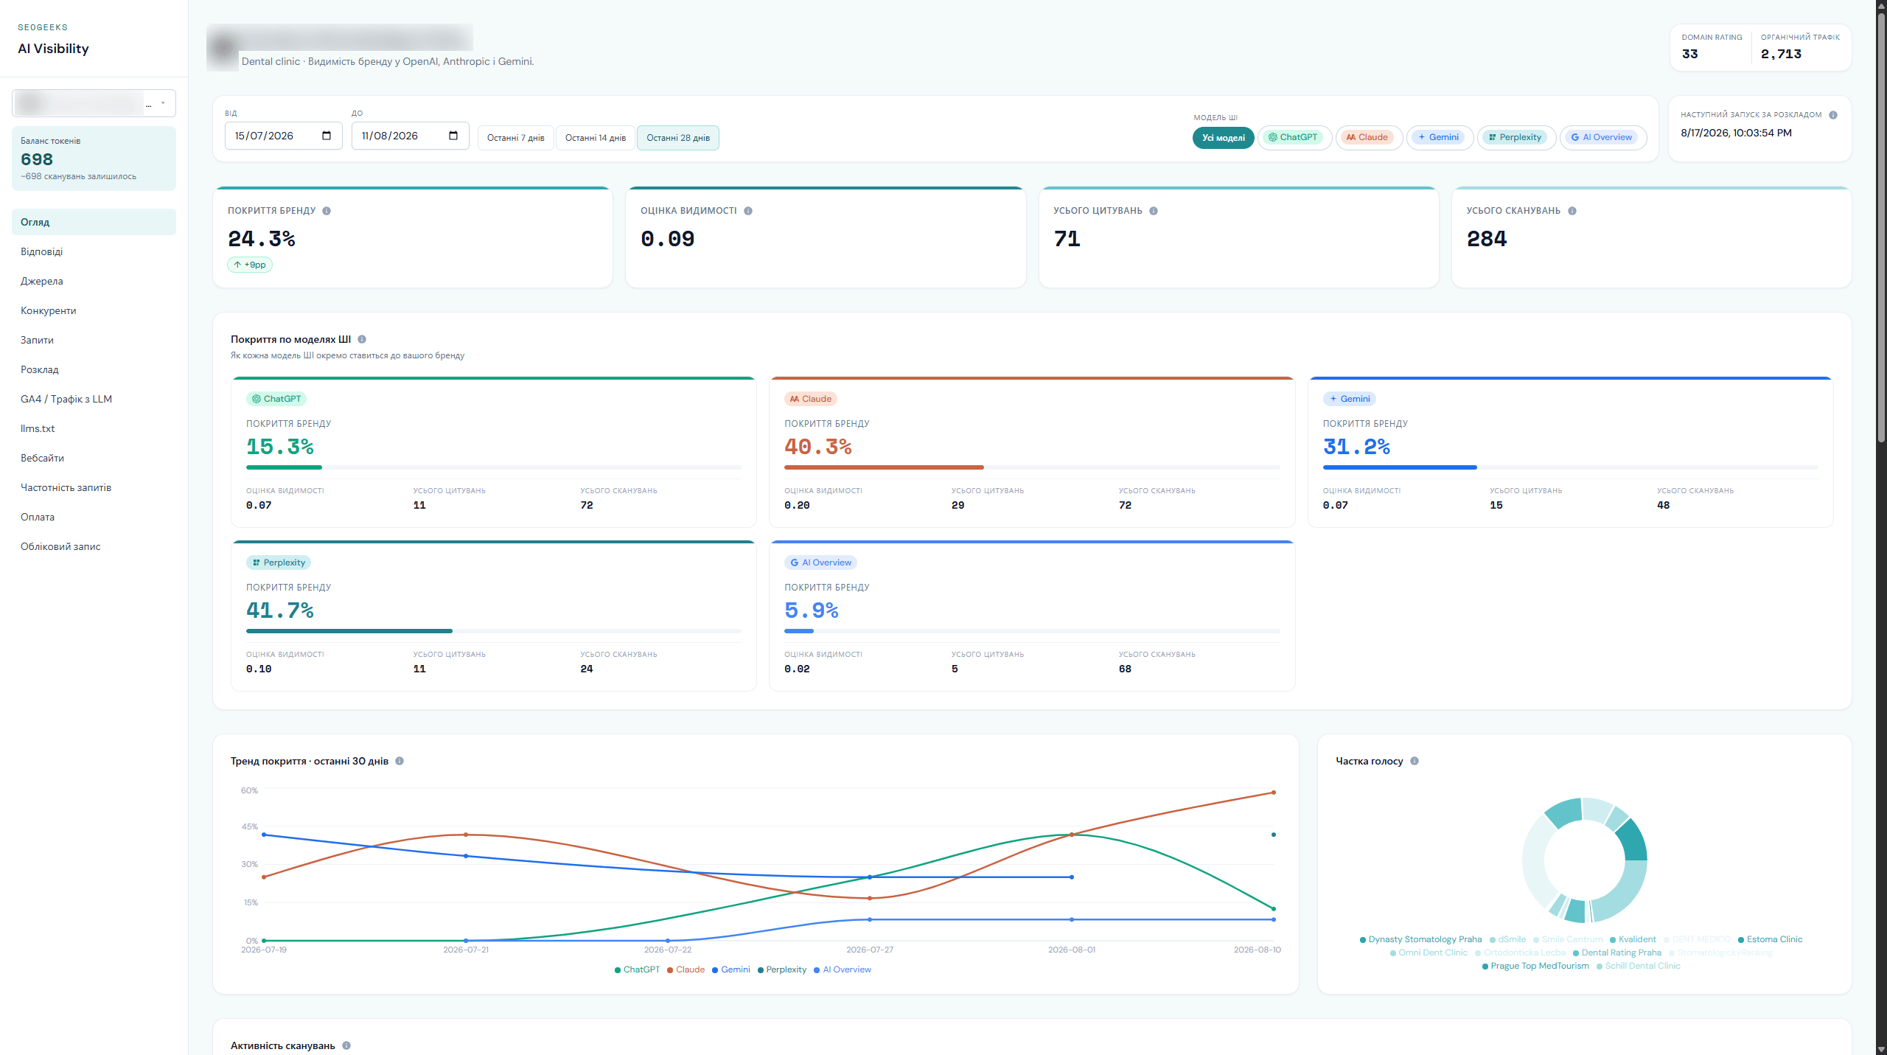Click the Claude coverage progress bar
The height and width of the screenshot is (1055, 1887).
point(1032,467)
